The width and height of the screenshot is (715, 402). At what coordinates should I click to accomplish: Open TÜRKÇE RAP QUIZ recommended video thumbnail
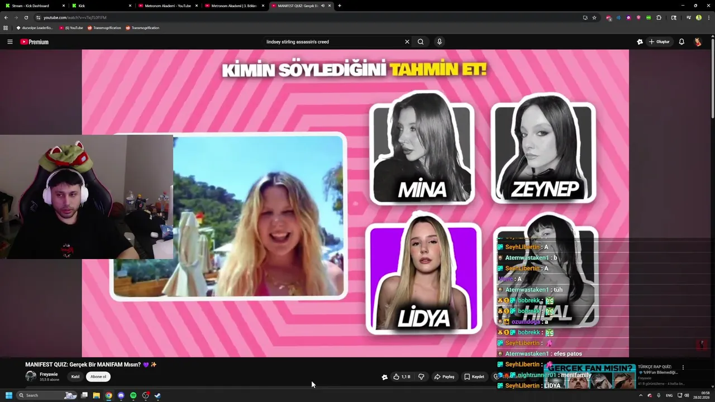click(589, 376)
